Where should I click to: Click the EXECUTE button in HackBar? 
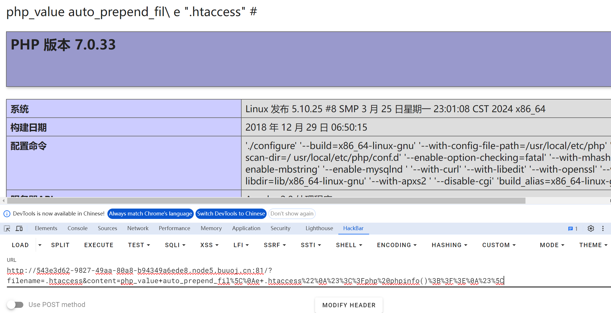99,245
